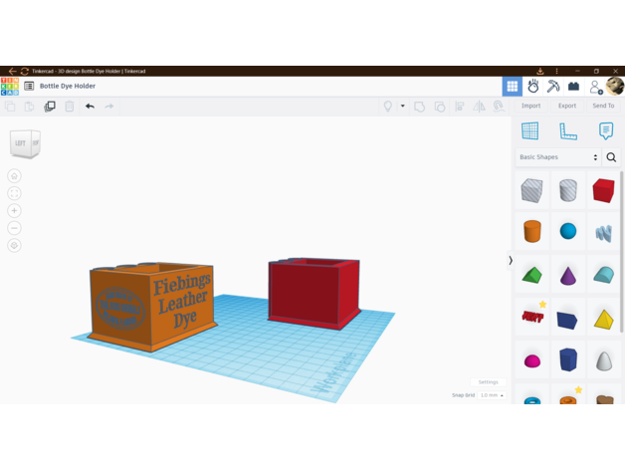Open the Send To menu

point(603,106)
